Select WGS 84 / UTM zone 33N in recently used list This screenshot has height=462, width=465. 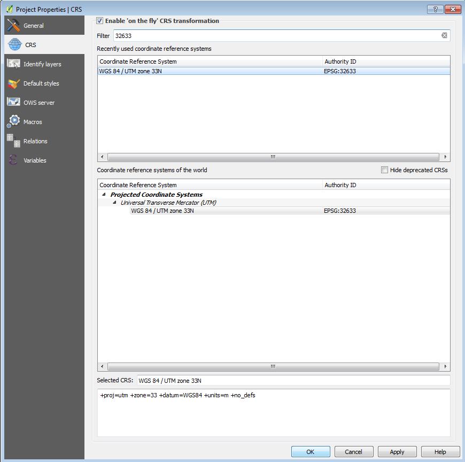[x=130, y=71]
